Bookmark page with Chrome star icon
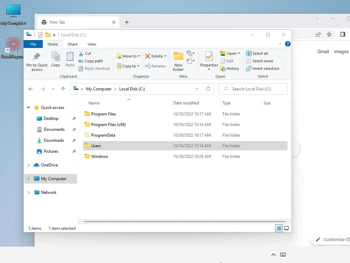The image size is (350, 263). point(329,34)
